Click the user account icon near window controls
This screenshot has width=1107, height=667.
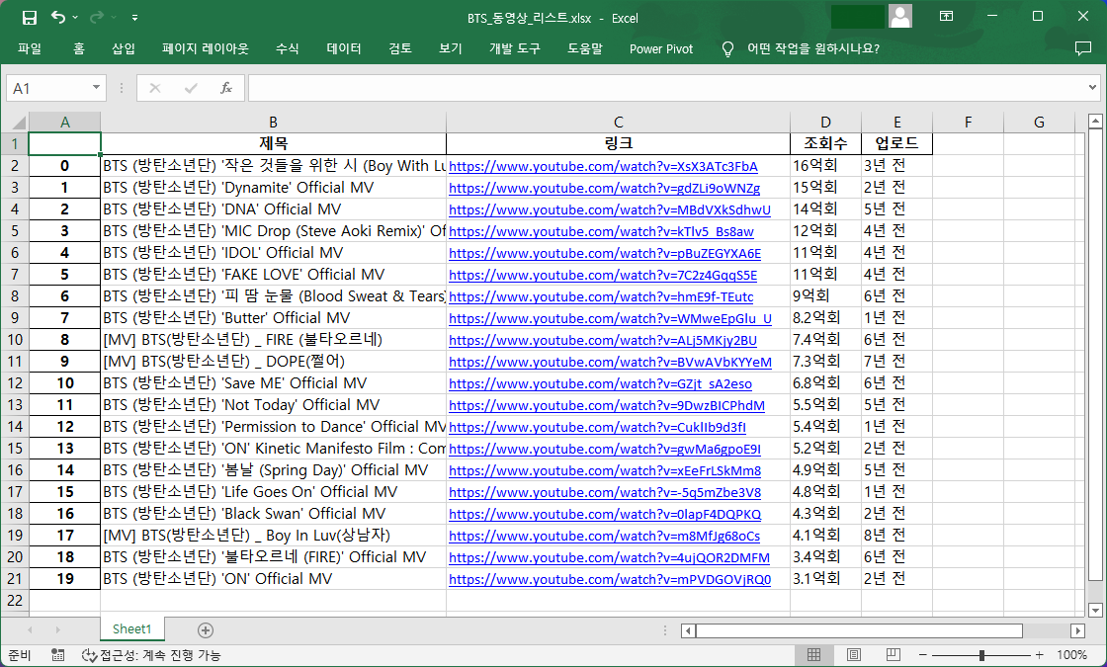(x=899, y=17)
